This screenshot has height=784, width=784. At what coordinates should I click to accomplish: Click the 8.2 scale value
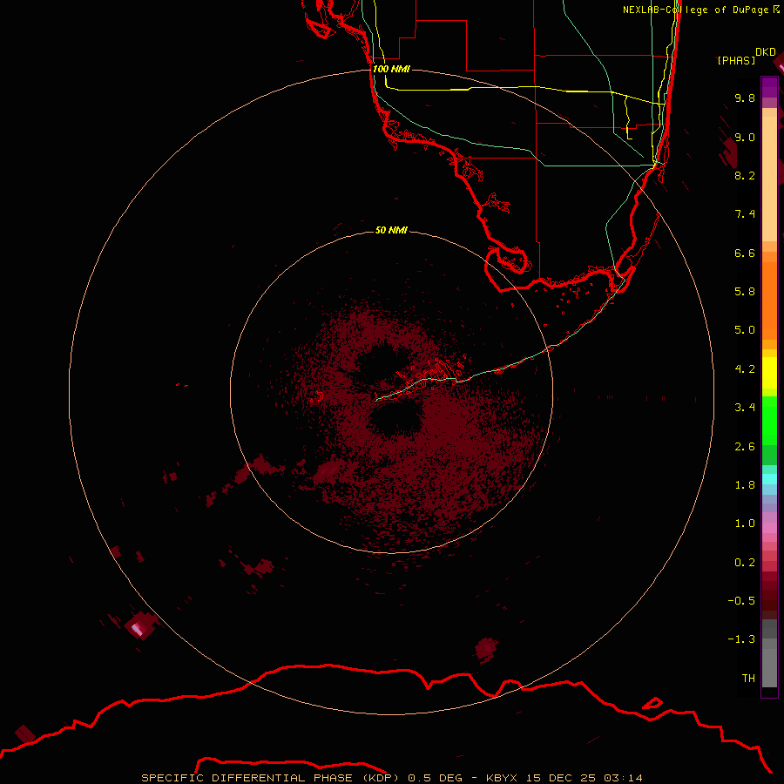coord(745,175)
